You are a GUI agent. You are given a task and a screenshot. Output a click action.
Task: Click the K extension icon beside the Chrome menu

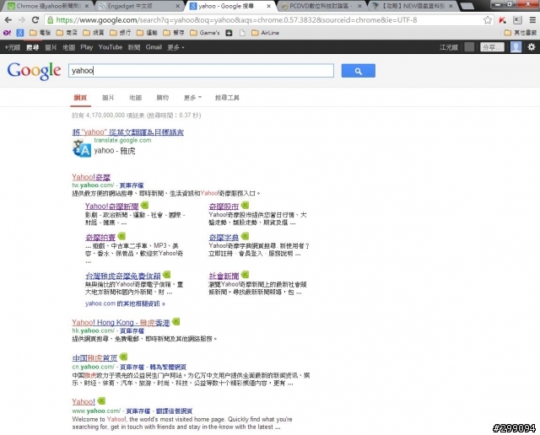pyautogui.click(x=517, y=20)
